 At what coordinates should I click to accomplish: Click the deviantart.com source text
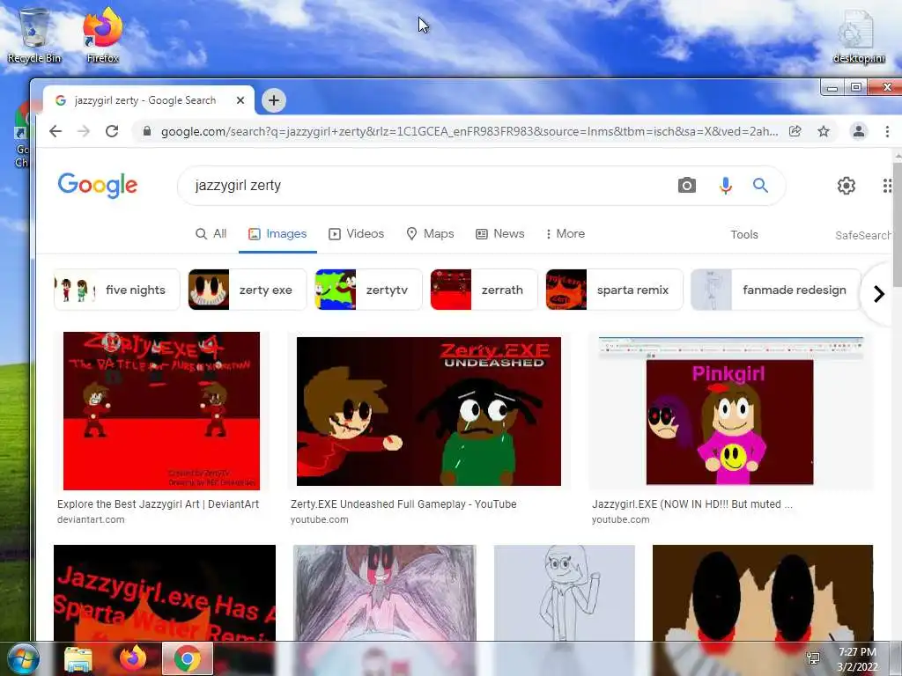(x=91, y=519)
